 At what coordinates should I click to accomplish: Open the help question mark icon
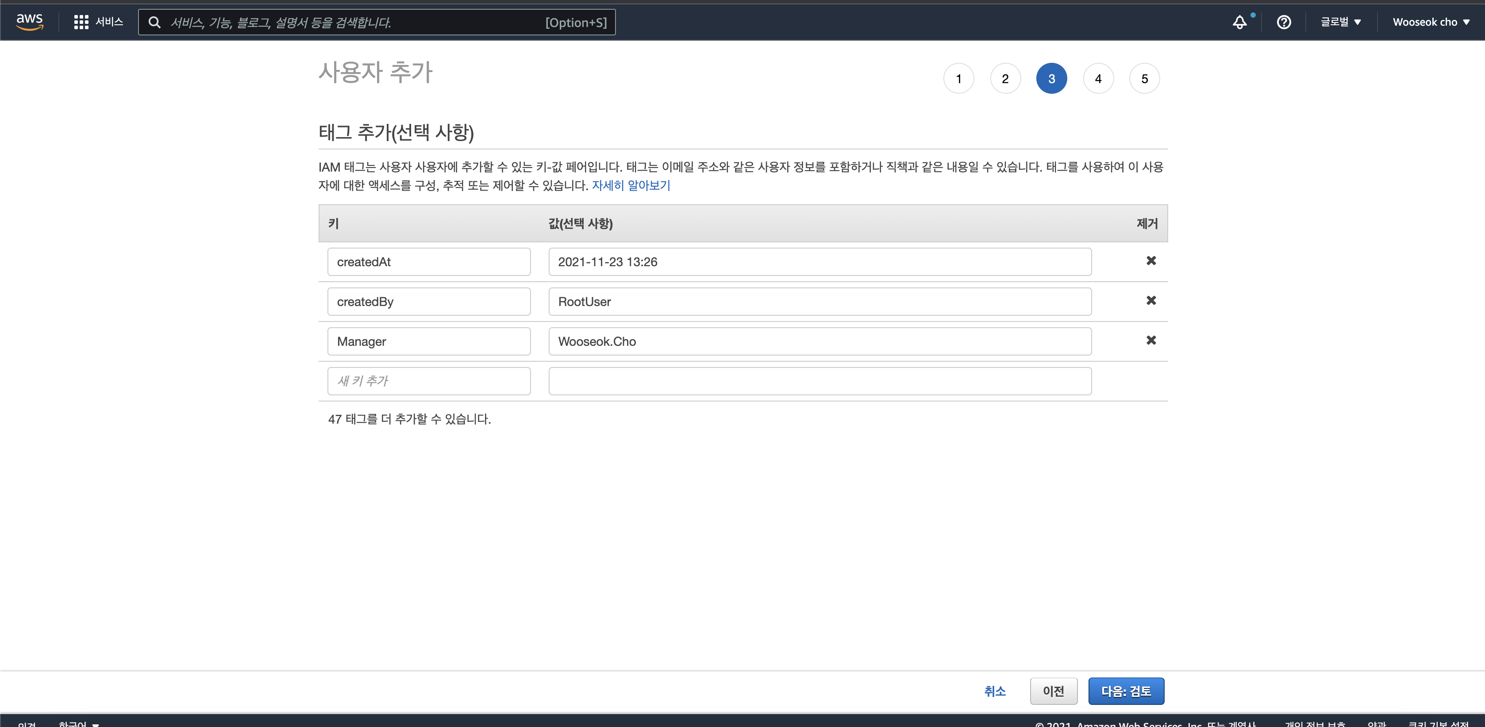pyautogui.click(x=1284, y=23)
